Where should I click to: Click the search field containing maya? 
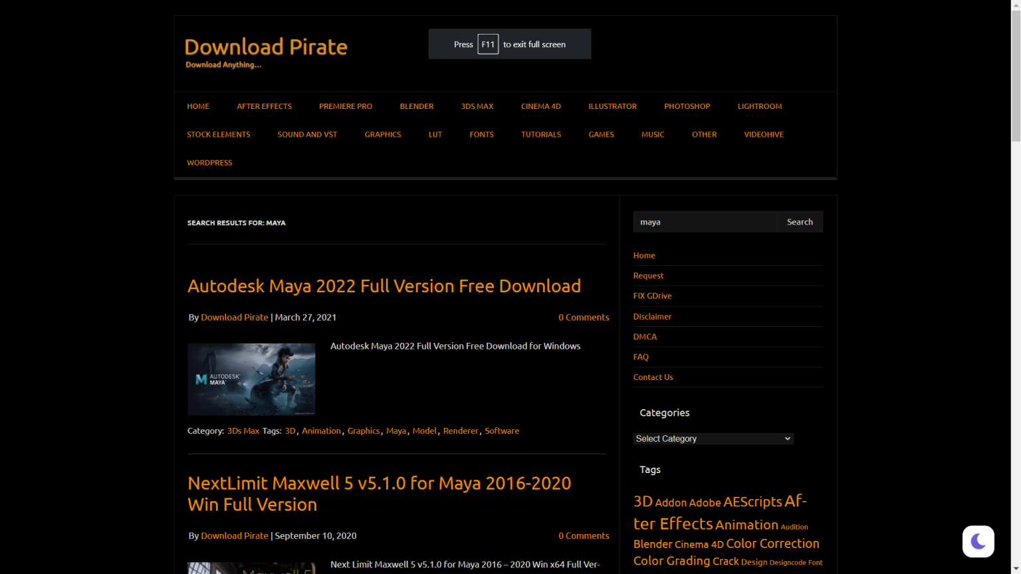click(705, 222)
